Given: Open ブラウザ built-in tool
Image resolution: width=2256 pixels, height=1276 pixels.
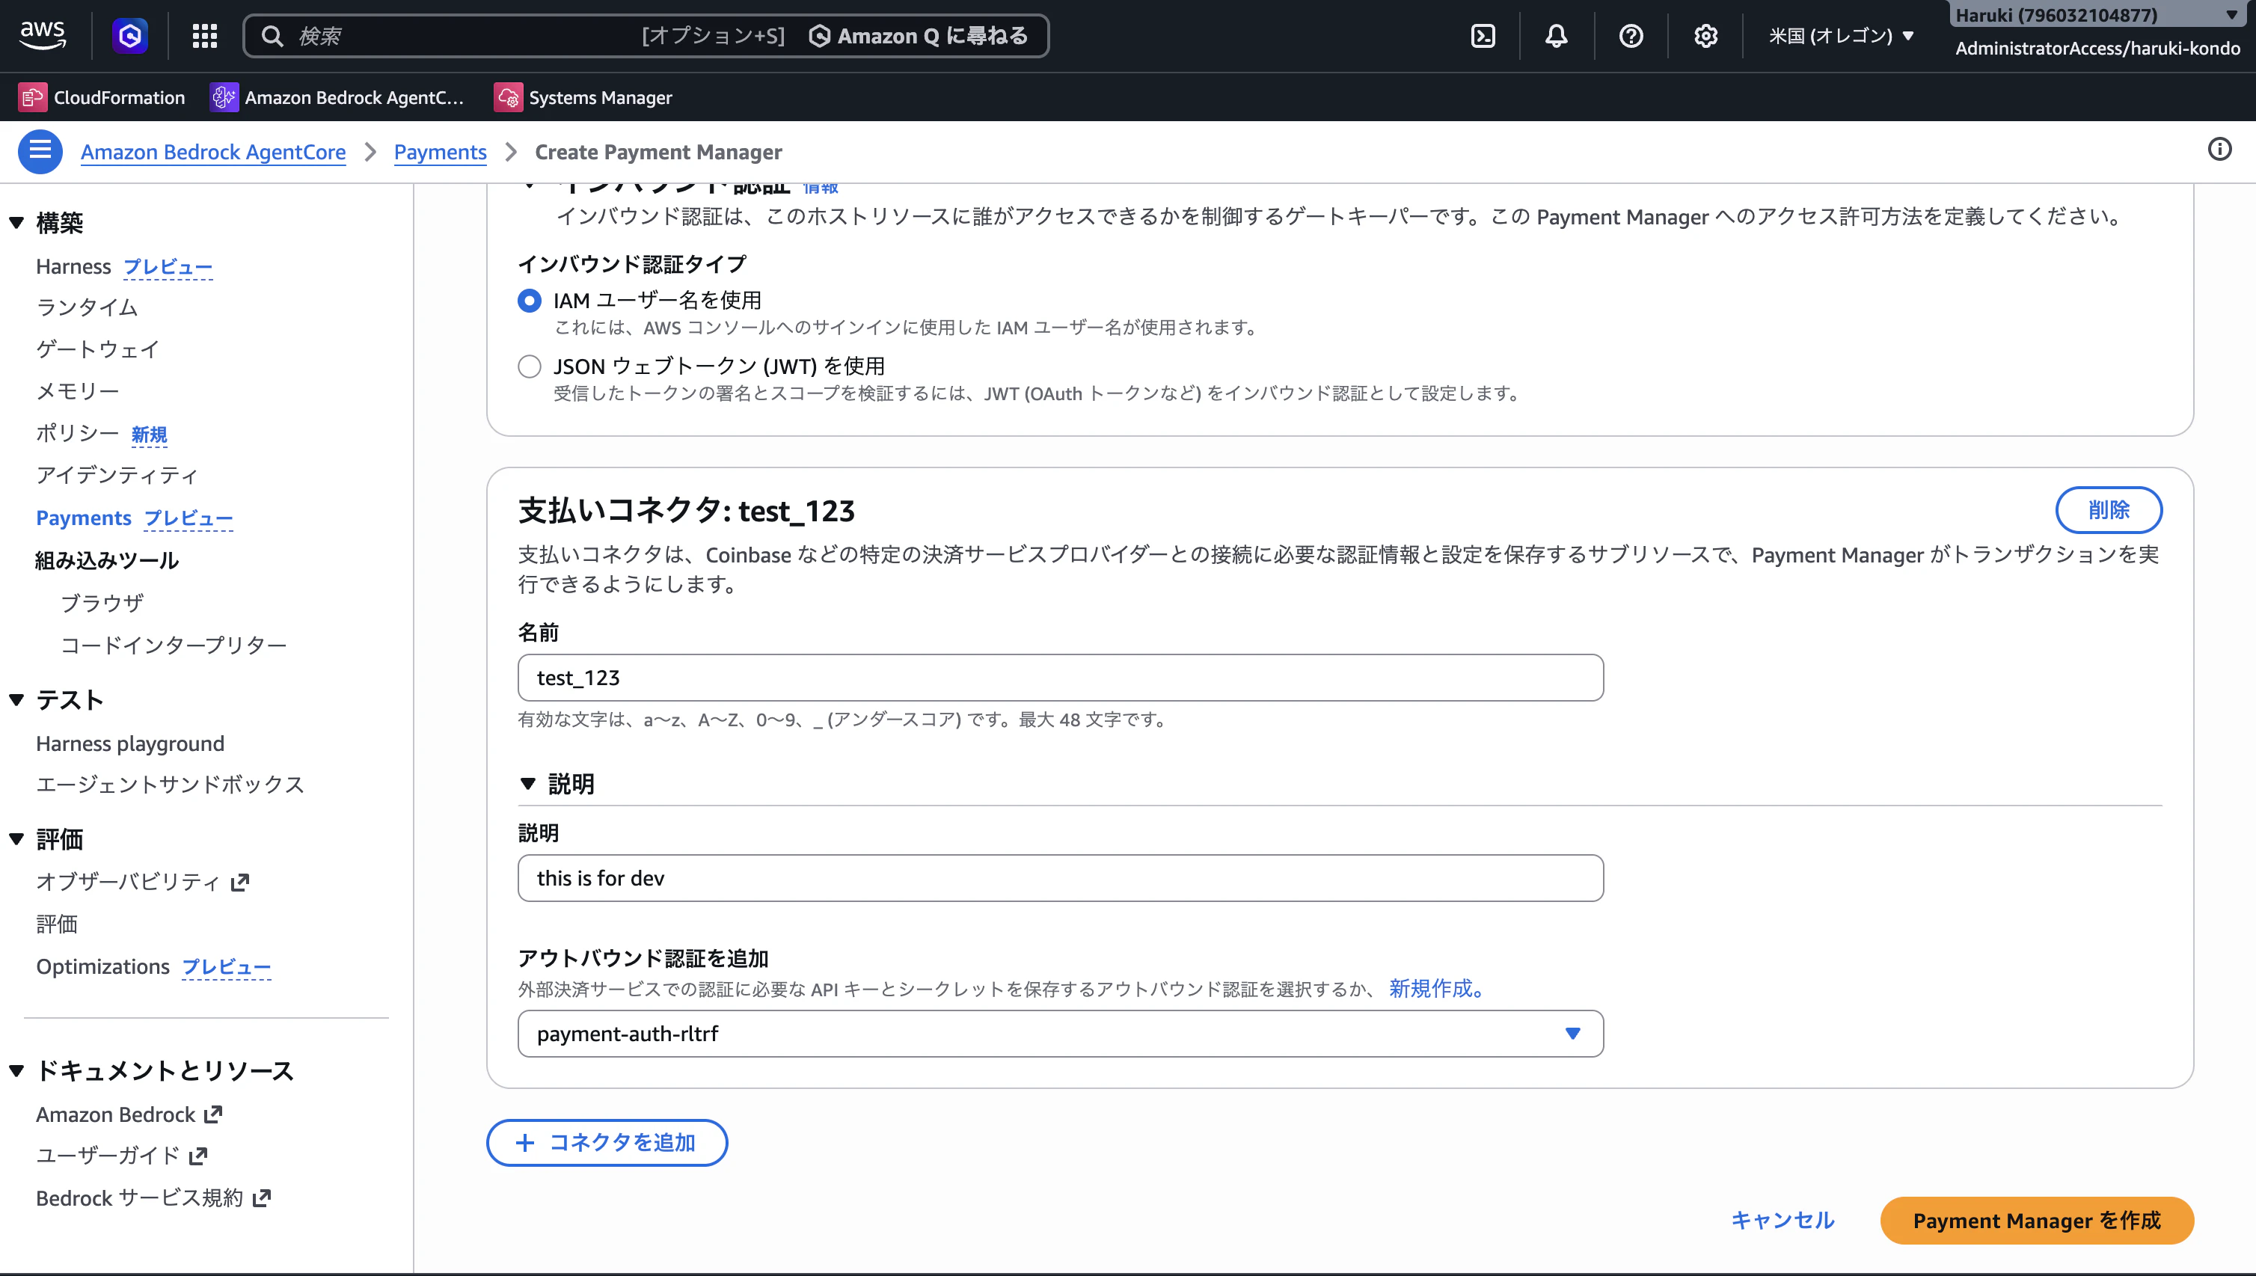Looking at the screenshot, I should pyautogui.click(x=102, y=603).
